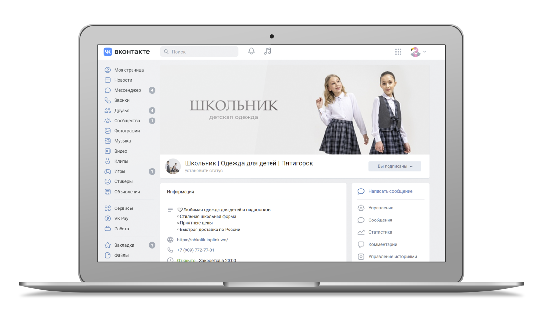Screen dimensions: 543x327
Task: Open Управление community settings
Action: point(381,208)
